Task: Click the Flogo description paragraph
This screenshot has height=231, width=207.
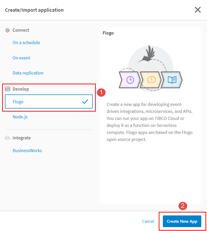Action: (150, 122)
